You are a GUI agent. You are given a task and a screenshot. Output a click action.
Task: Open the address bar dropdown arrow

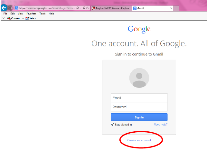click(81, 8)
